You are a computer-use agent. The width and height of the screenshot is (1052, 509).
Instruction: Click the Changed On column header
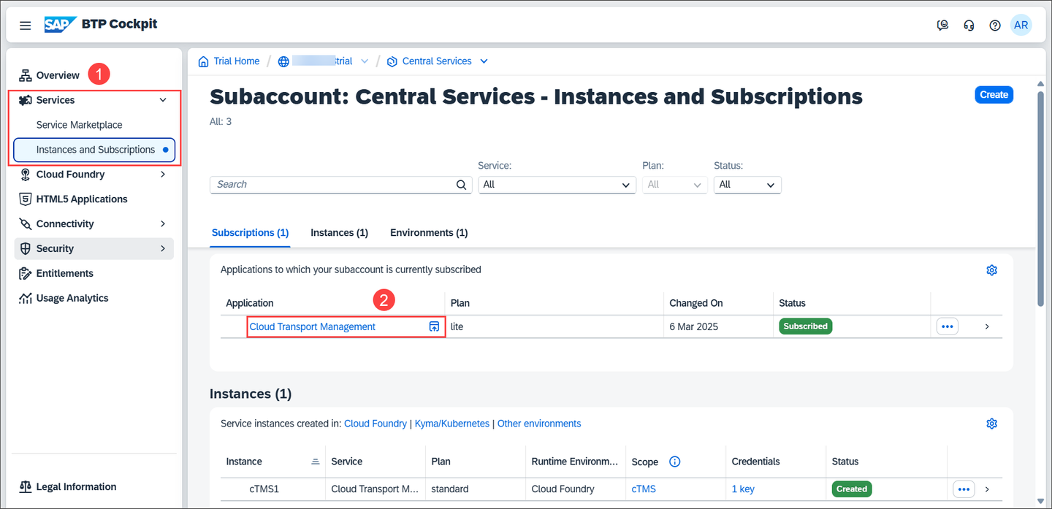tap(696, 303)
